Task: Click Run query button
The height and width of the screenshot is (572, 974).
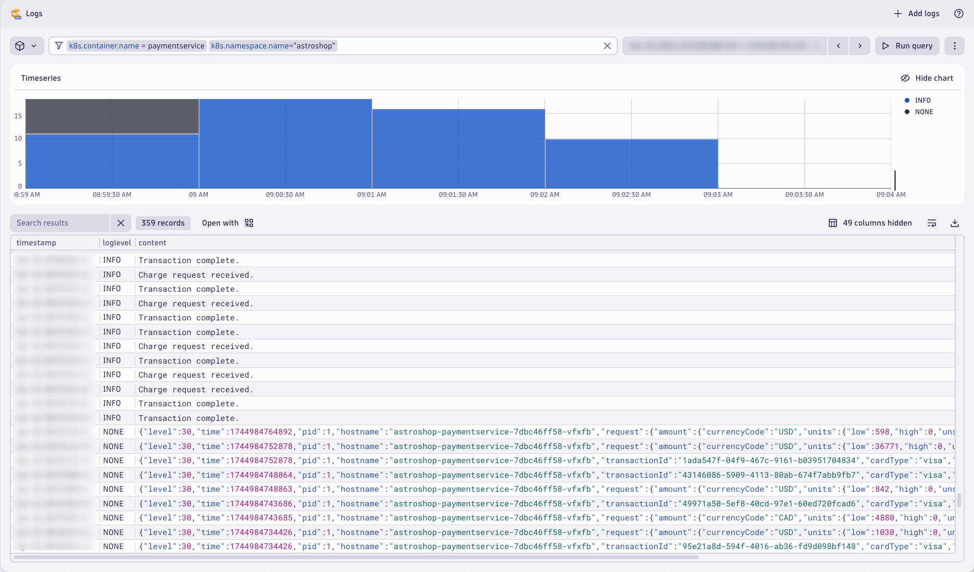Action: point(907,46)
